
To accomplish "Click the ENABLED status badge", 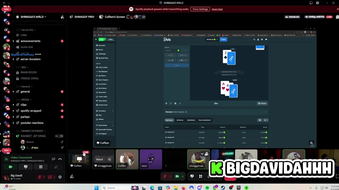I will (x=292, y=17).
